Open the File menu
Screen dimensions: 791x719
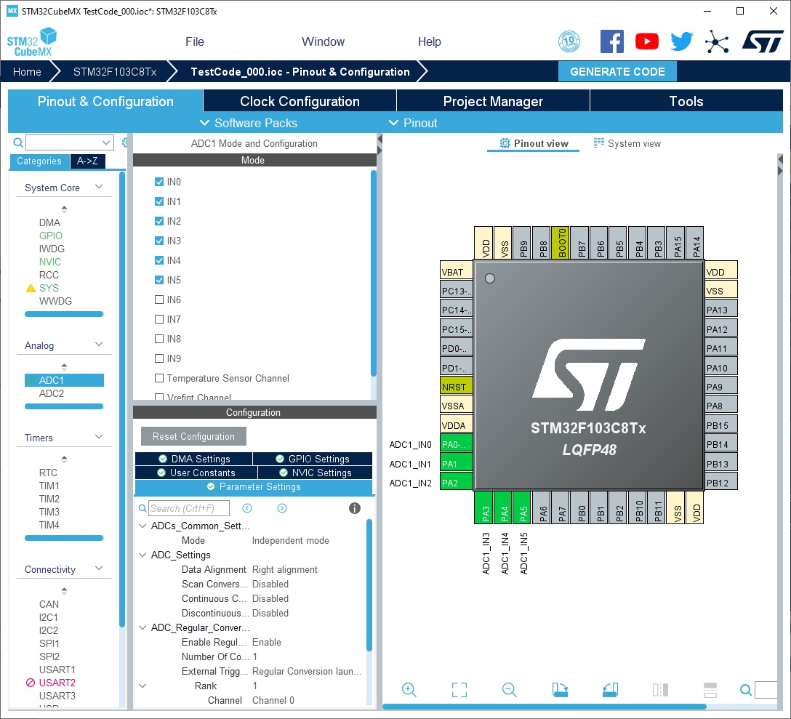point(195,41)
